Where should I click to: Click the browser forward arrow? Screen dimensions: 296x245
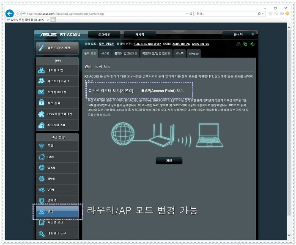17,13
